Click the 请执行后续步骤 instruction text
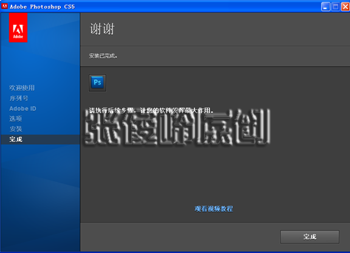 (151, 111)
